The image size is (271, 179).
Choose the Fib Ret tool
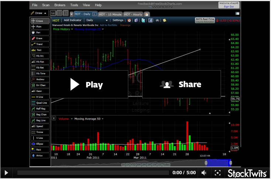pyautogui.click(x=40, y=68)
